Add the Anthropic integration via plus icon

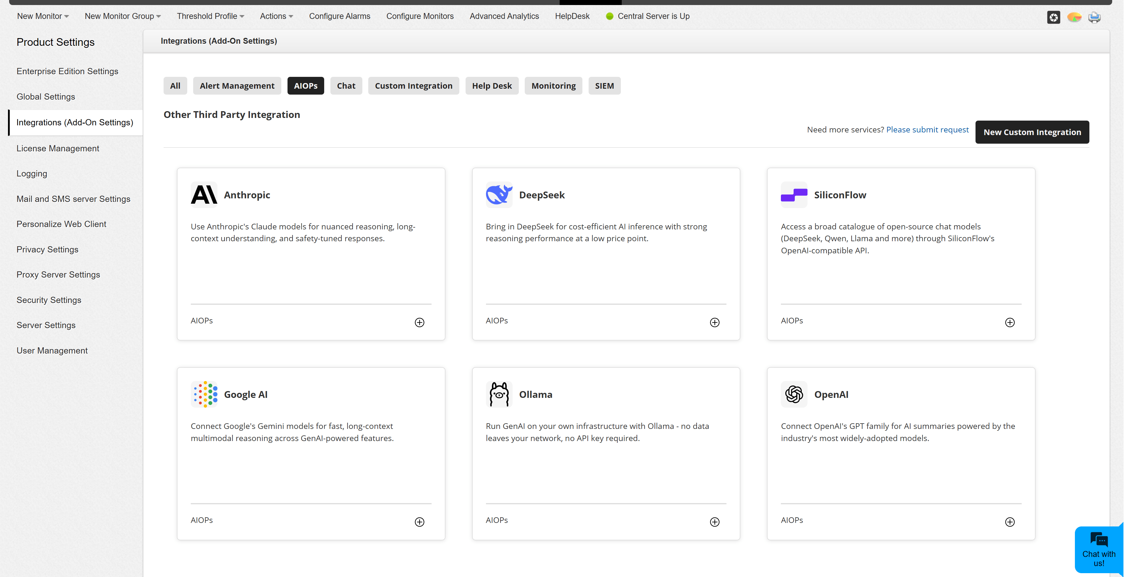point(419,322)
